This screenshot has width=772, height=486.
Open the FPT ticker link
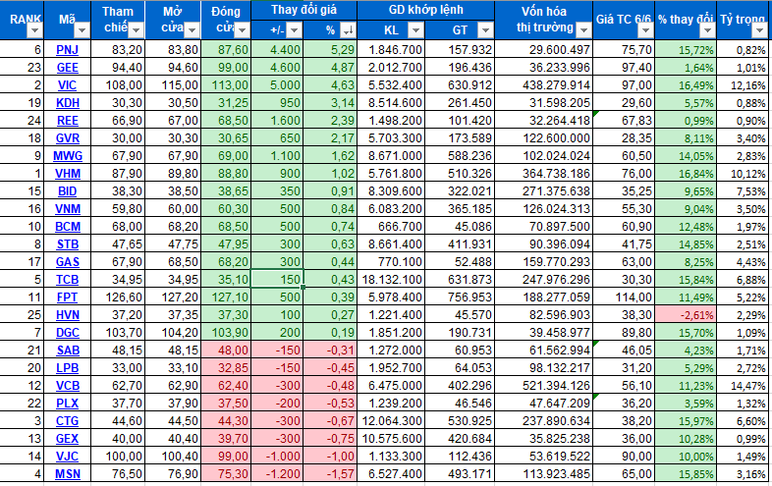click(67, 297)
